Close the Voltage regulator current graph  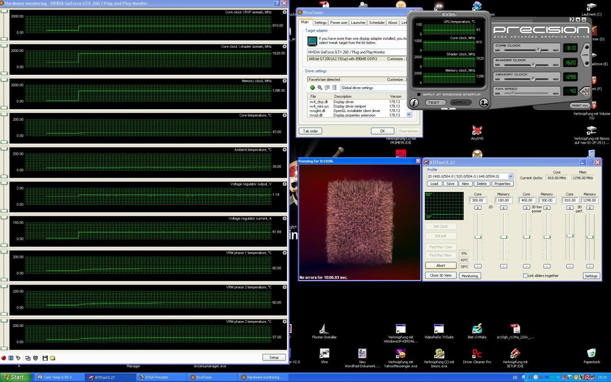click(285, 219)
